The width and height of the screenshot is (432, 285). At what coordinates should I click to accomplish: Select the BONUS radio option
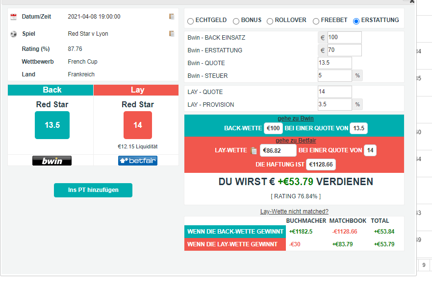[236, 21]
